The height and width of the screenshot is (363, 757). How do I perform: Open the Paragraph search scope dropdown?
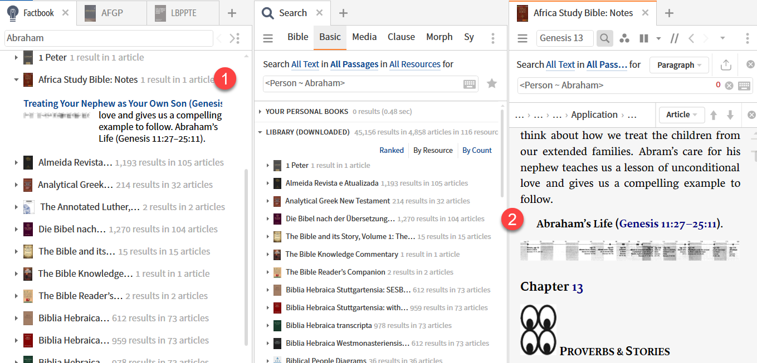pyautogui.click(x=679, y=65)
